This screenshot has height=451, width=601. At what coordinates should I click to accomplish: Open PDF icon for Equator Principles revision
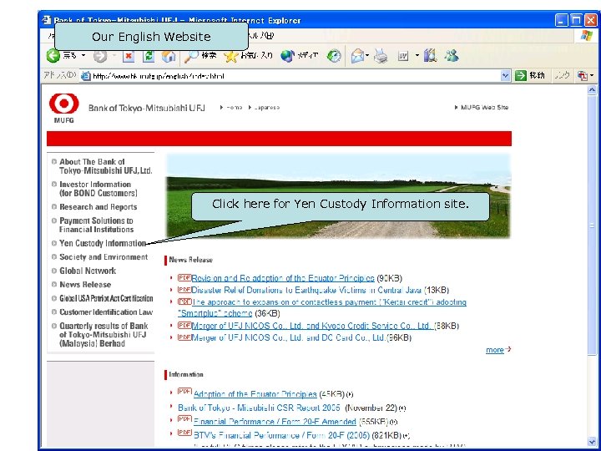tap(184, 277)
